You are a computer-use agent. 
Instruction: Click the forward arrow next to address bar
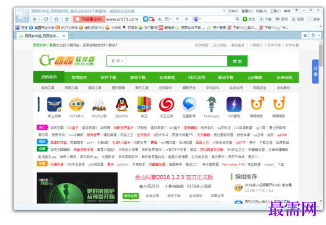click(186, 19)
